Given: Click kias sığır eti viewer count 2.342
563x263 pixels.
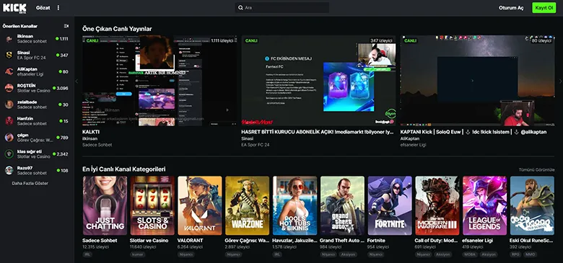Looking at the screenshot, I should pos(62,154).
